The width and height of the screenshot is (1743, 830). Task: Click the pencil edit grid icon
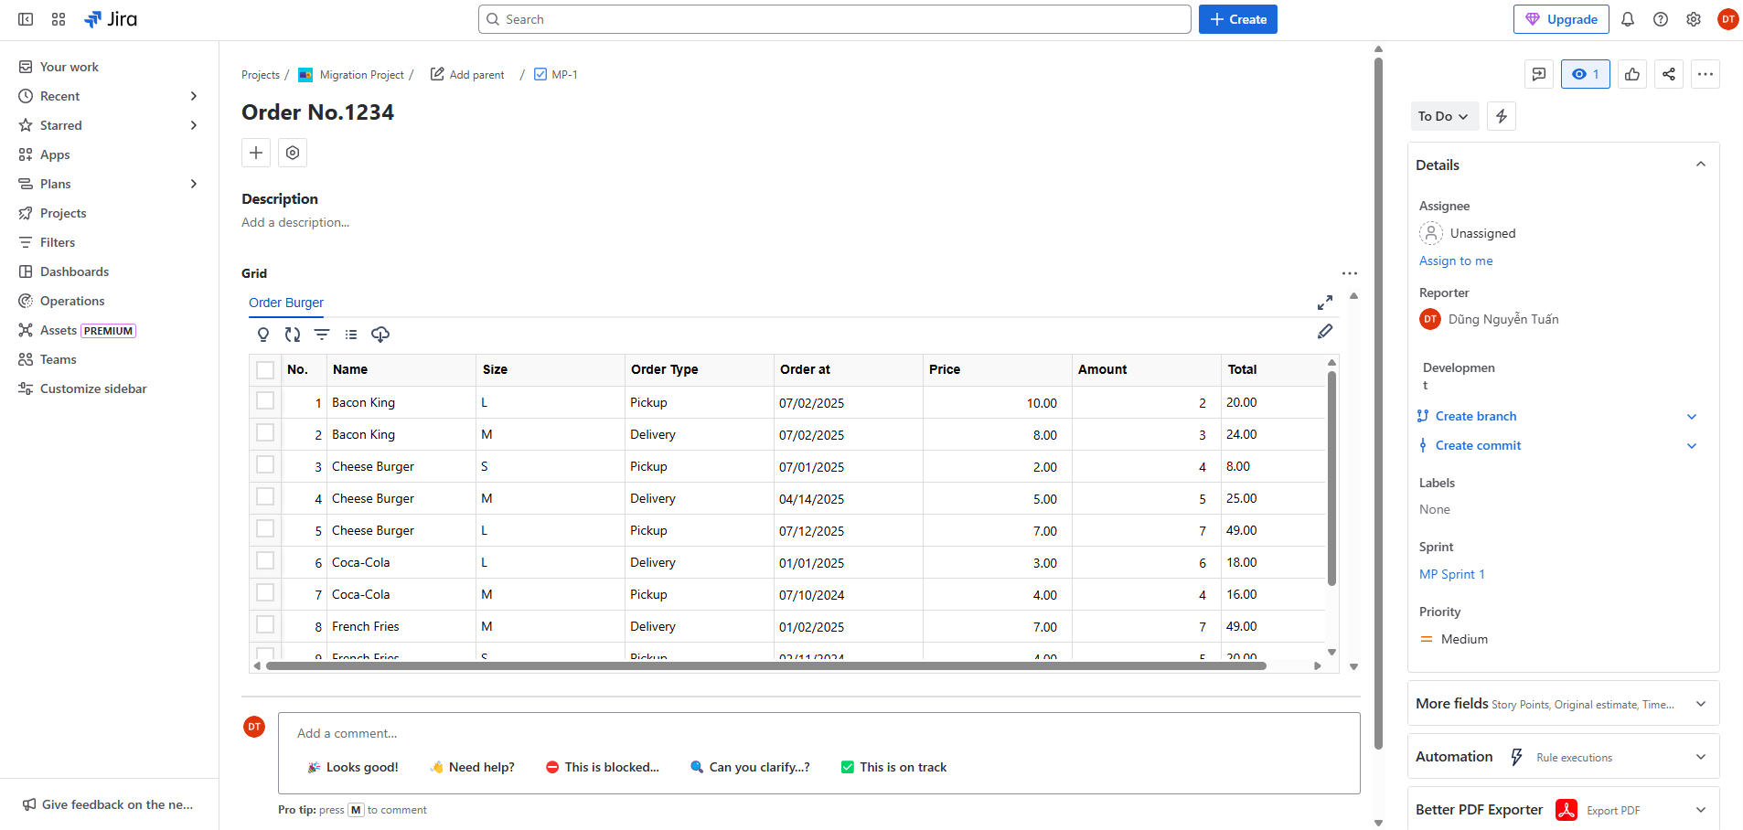tap(1325, 332)
